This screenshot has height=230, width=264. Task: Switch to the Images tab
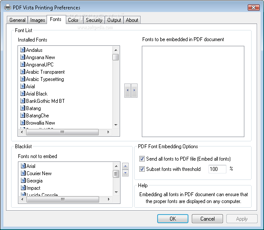[x=38, y=20]
